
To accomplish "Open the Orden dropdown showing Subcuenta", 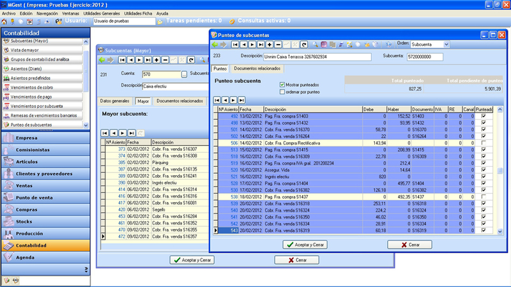I will [446, 44].
